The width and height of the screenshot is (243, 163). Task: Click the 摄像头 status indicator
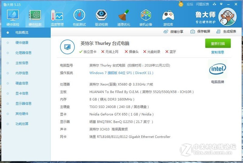[x=132, y=52]
